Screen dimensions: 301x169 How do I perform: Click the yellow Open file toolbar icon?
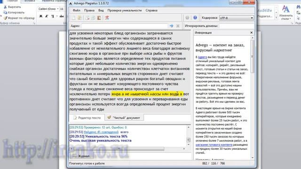79,18
